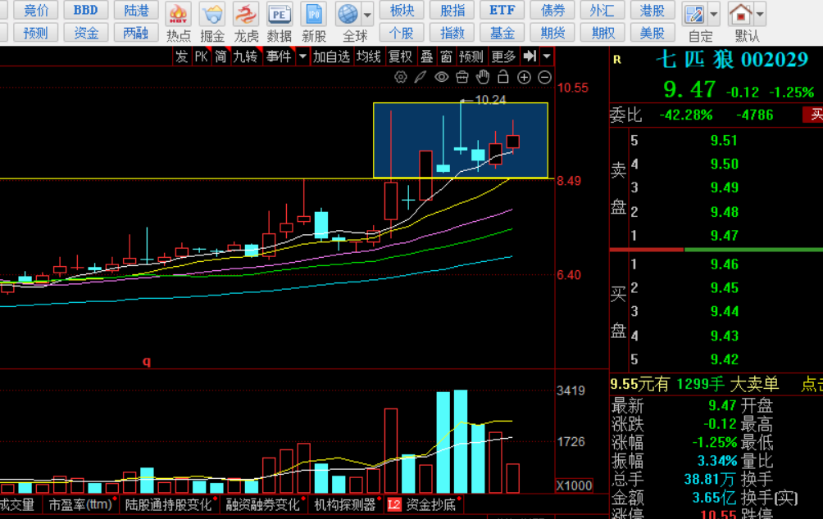The width and height of the screenshot is (823, 519).
Task: Click the 发 button in chart toolbar
Action: point(182,56)
